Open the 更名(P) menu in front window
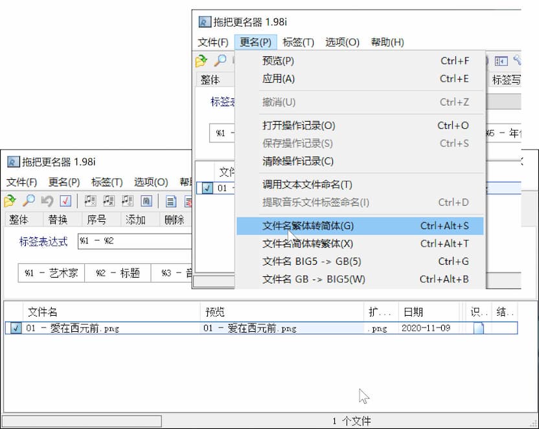The height and width of the screenshot is (429, 539). [64, 182]
